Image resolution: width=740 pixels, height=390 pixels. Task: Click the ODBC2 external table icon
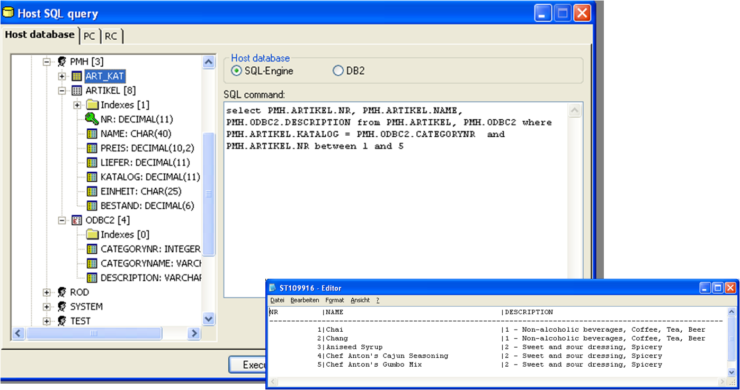[x=76, y=220]
